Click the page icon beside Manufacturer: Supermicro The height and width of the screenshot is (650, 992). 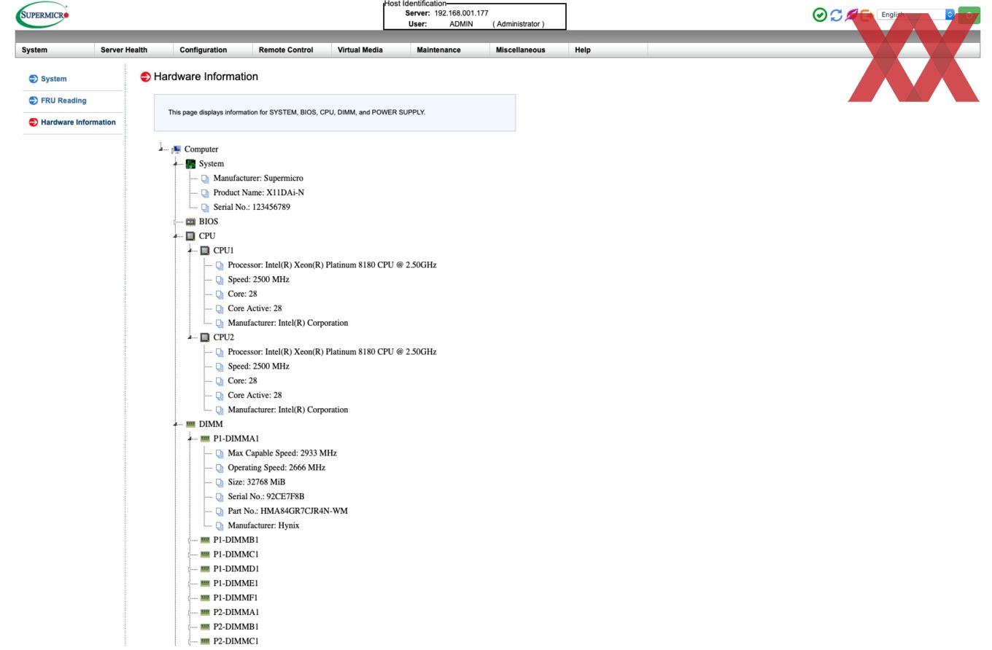205,179
